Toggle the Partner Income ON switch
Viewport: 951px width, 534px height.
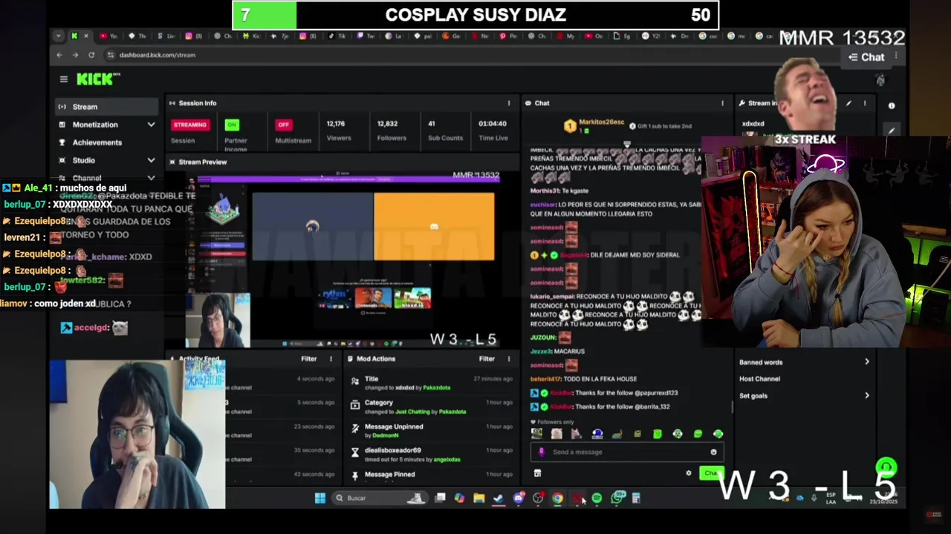click(233, 125)
